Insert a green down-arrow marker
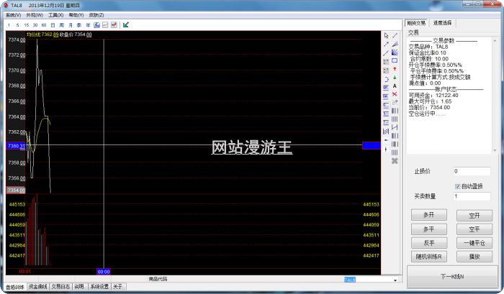The height and width of the screenshot is (294, 504). [x=395, y=78]
